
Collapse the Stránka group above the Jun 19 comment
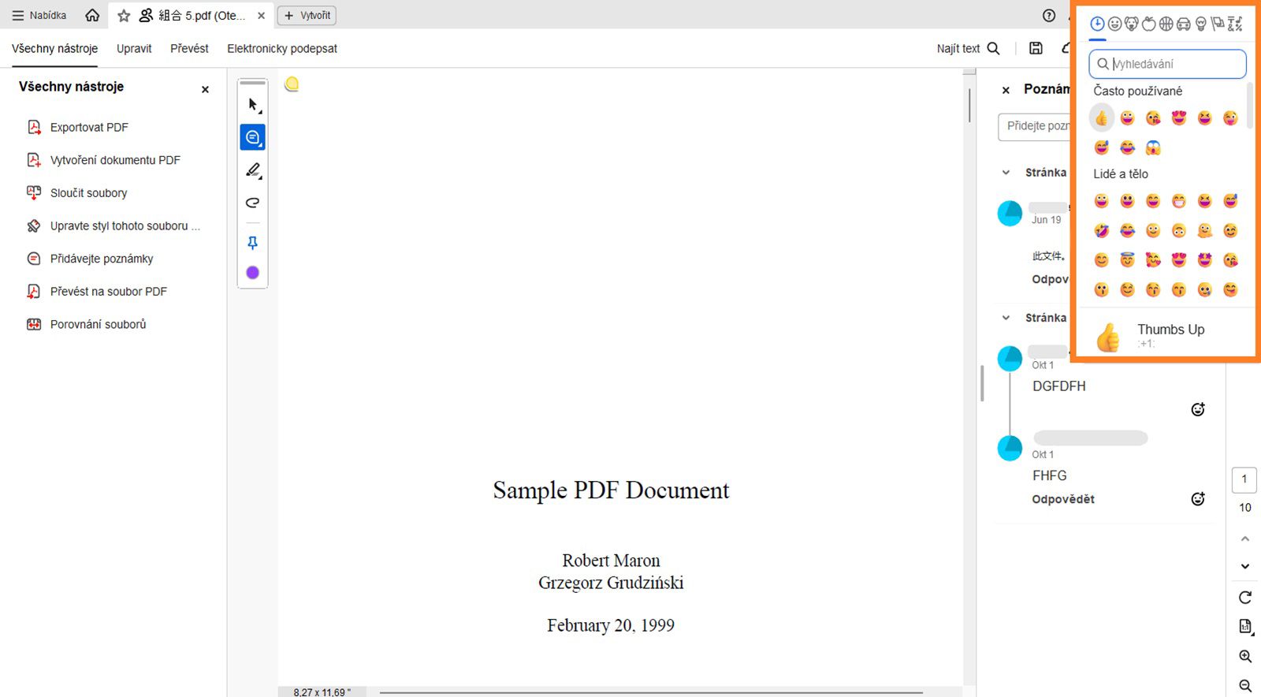pyautogui.click(x=1006, y=172)
